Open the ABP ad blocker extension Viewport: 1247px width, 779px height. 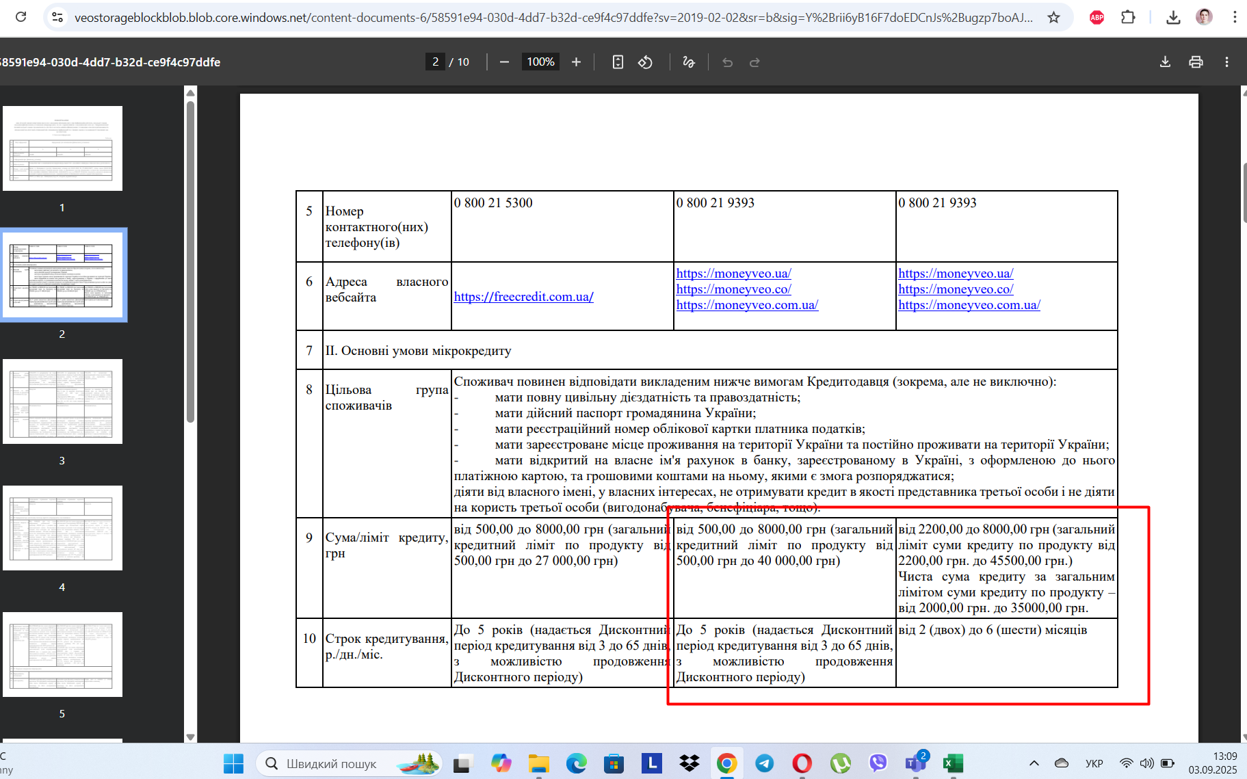click(1097, 17)
